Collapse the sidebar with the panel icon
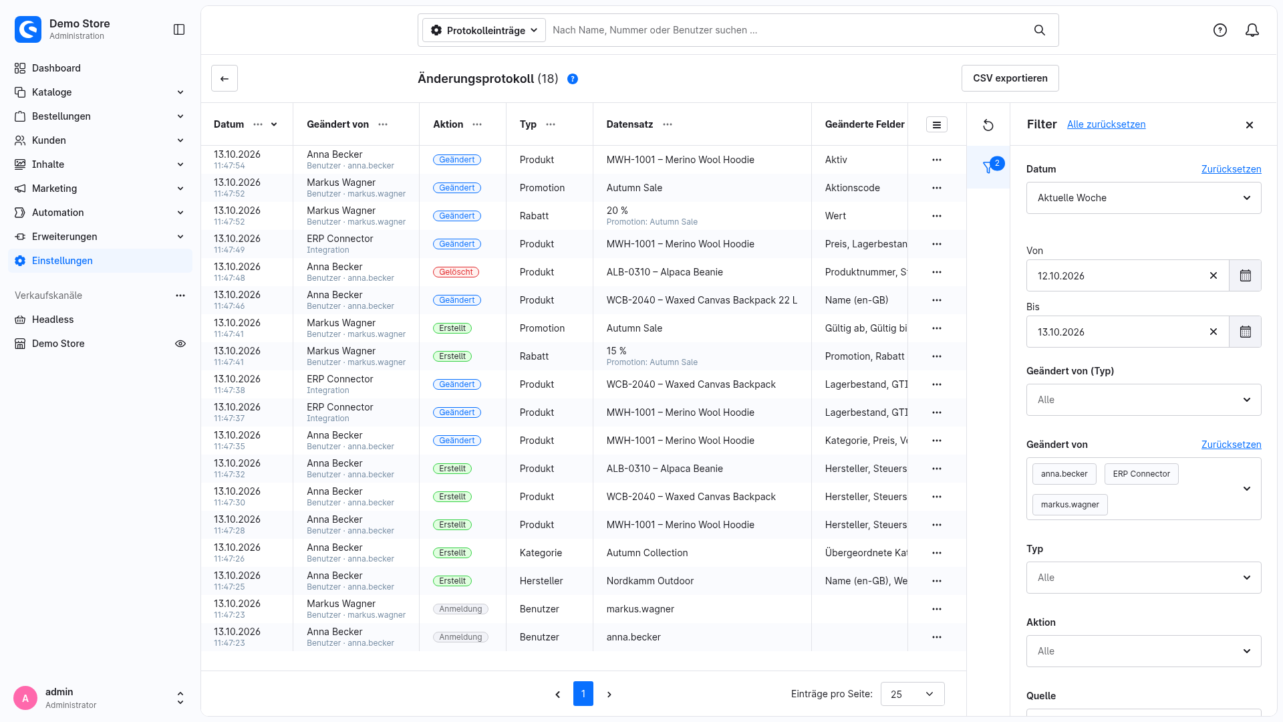The image size is (1283, 722). (179, 29)
